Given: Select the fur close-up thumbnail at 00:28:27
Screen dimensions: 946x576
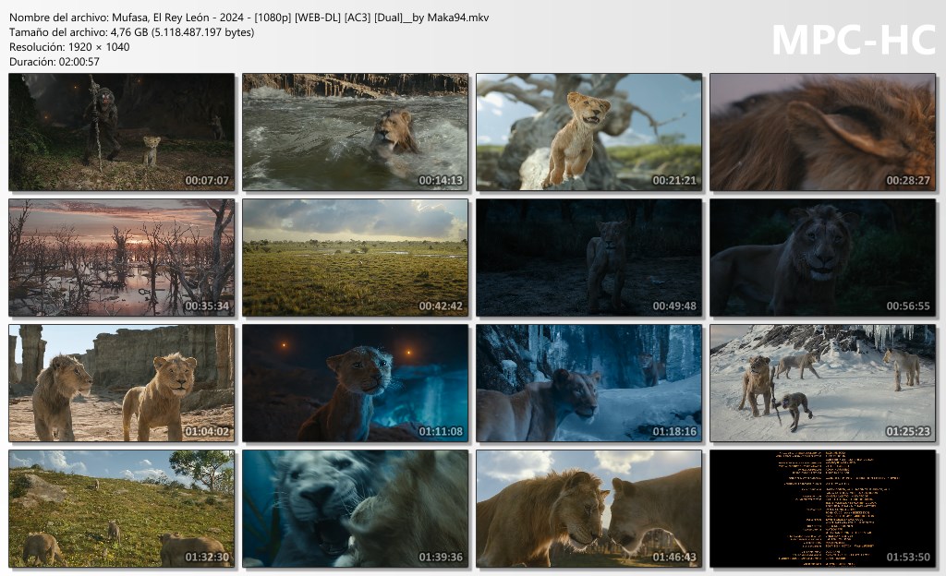Looking at the screenshot, I should [x=823, y=132].
